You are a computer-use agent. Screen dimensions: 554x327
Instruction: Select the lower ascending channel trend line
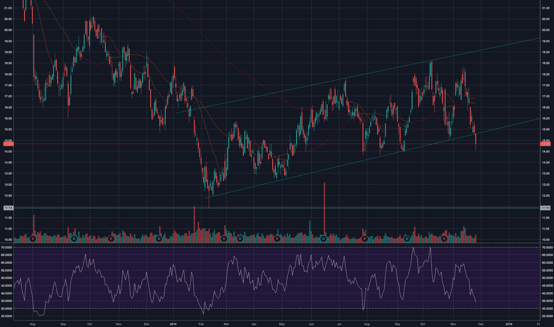(372, 158)
